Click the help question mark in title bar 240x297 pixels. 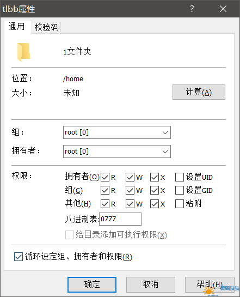coord(192,9)
